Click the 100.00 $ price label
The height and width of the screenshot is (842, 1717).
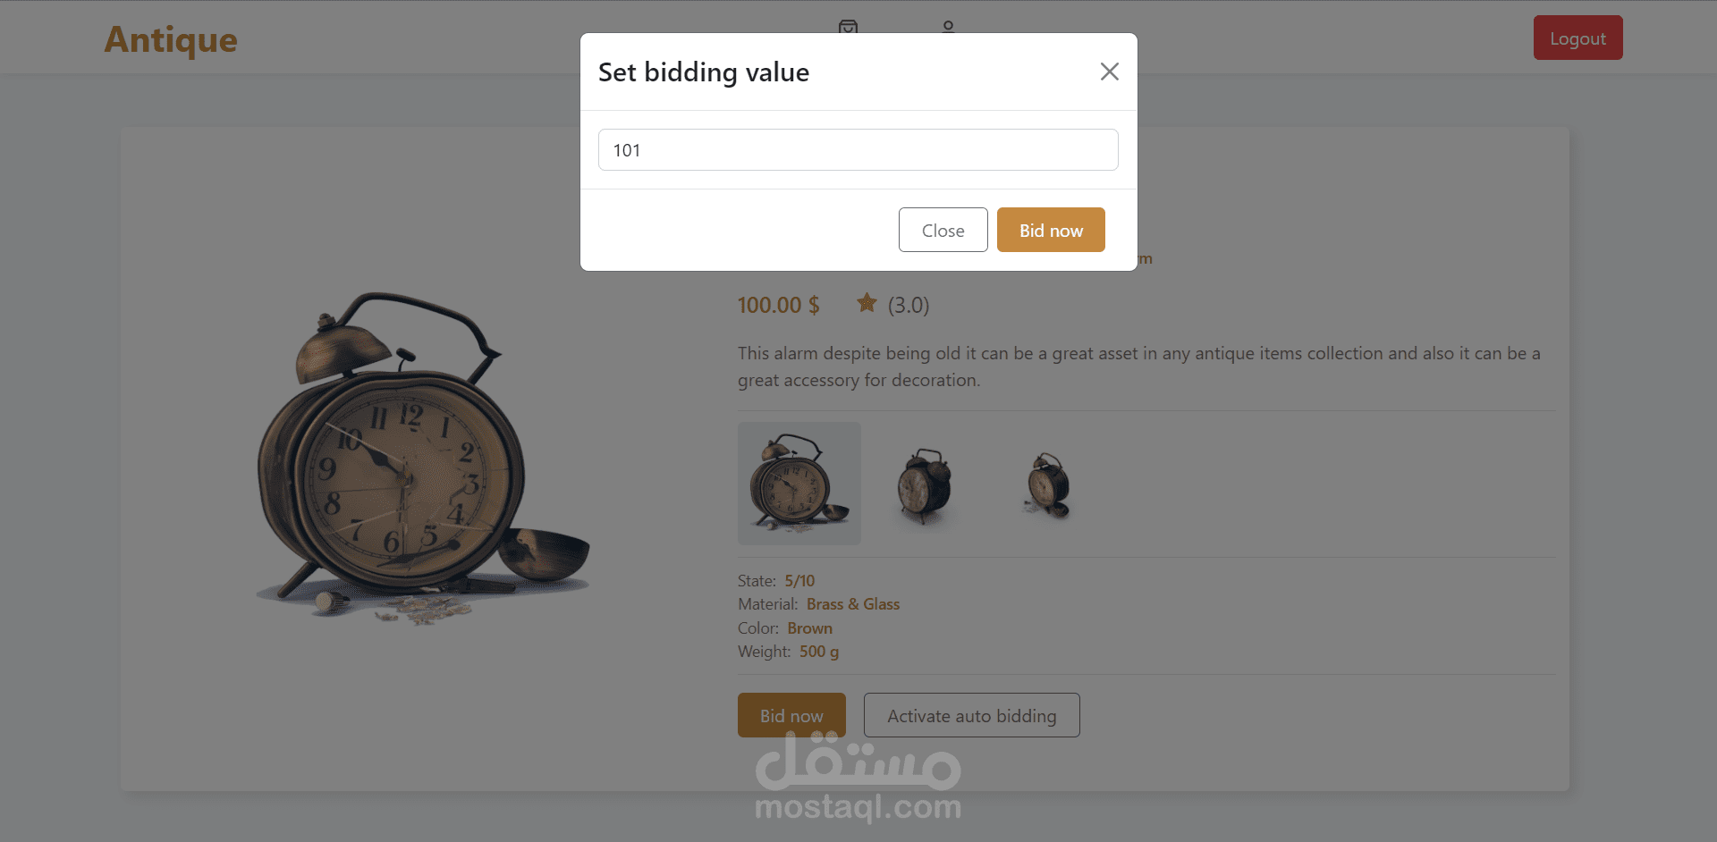(778, 305)
